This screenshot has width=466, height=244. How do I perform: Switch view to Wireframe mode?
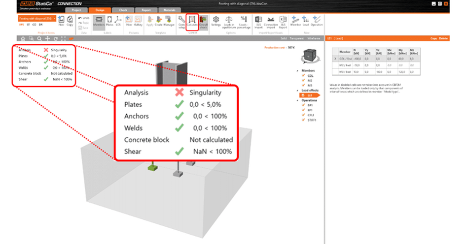pyautogui.click(x=314, y=38)
